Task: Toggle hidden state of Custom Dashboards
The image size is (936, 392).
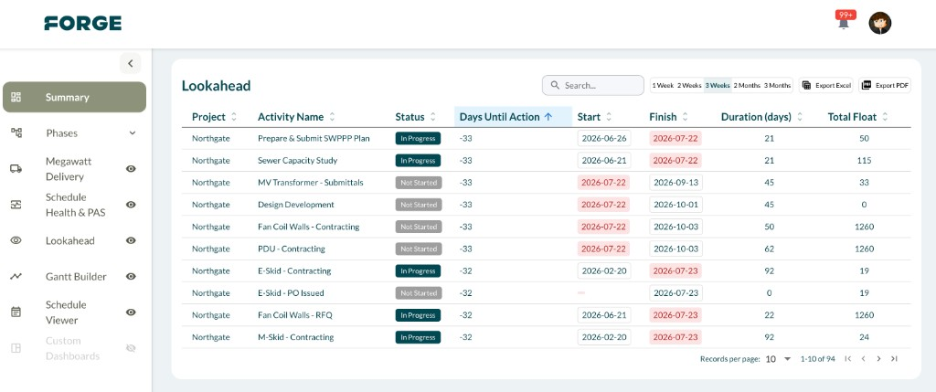Action: click(131, 348)
